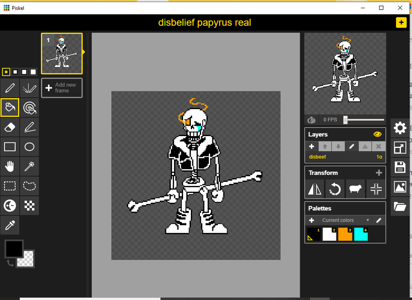
Task: Open the secondary transparent color picker
Action: coord(27,261)
